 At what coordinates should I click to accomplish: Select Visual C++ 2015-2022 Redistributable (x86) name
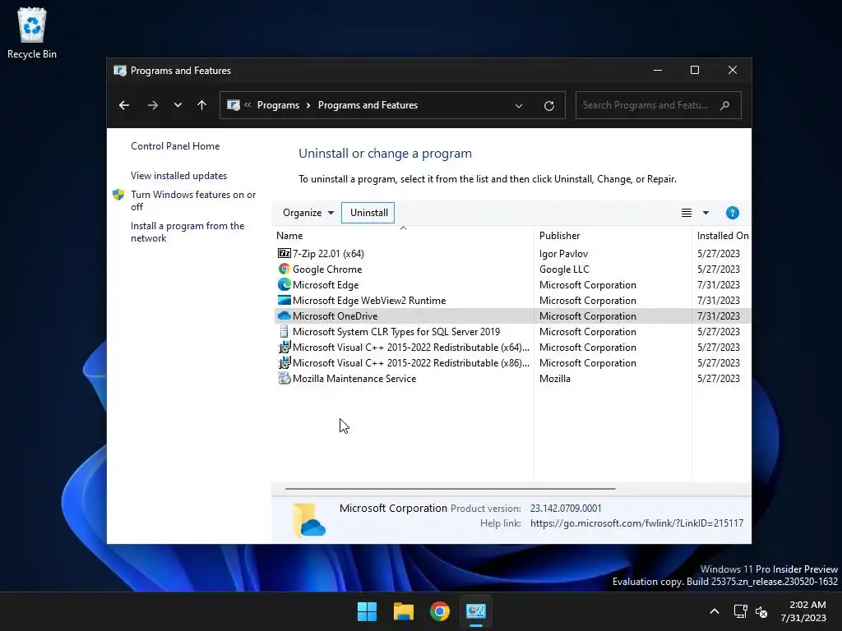click(411, 362)
